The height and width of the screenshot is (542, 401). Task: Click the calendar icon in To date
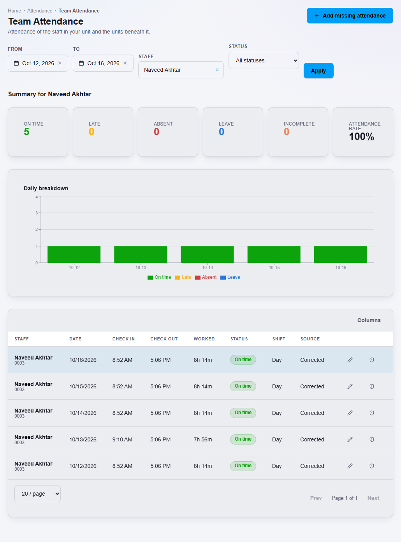point(81,63)
